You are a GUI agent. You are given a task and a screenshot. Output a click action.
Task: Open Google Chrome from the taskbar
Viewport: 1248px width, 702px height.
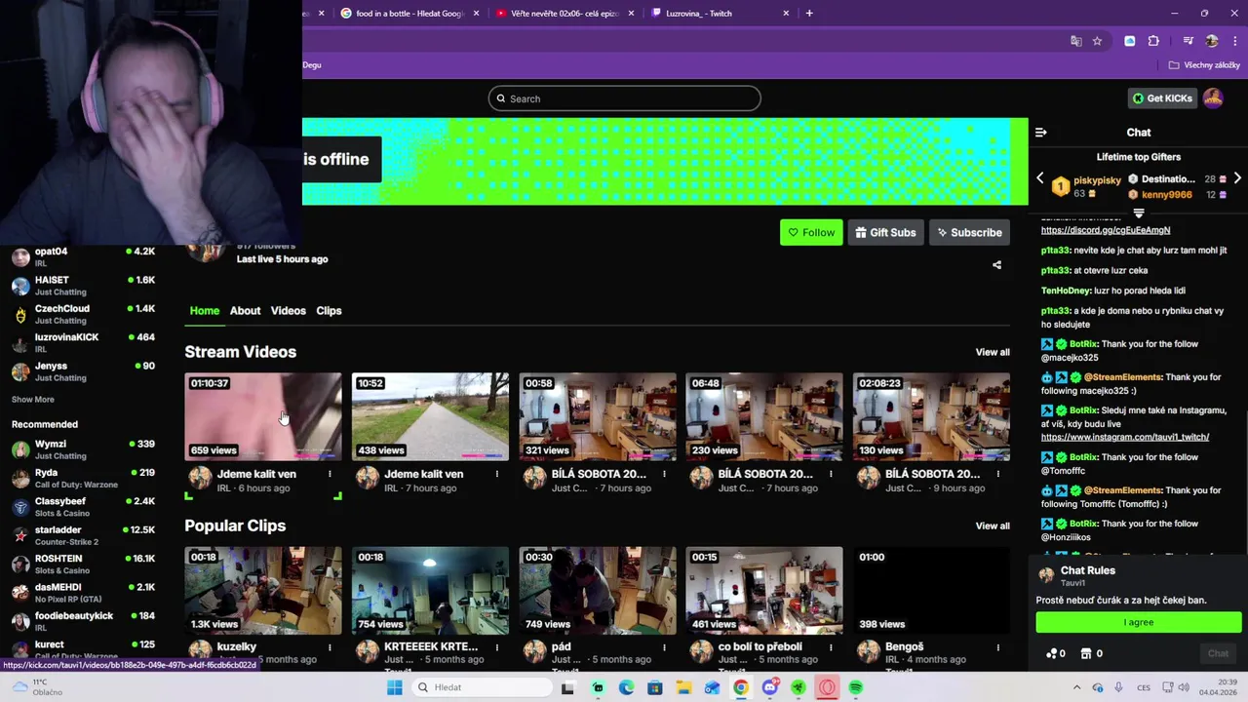(741, 687)
